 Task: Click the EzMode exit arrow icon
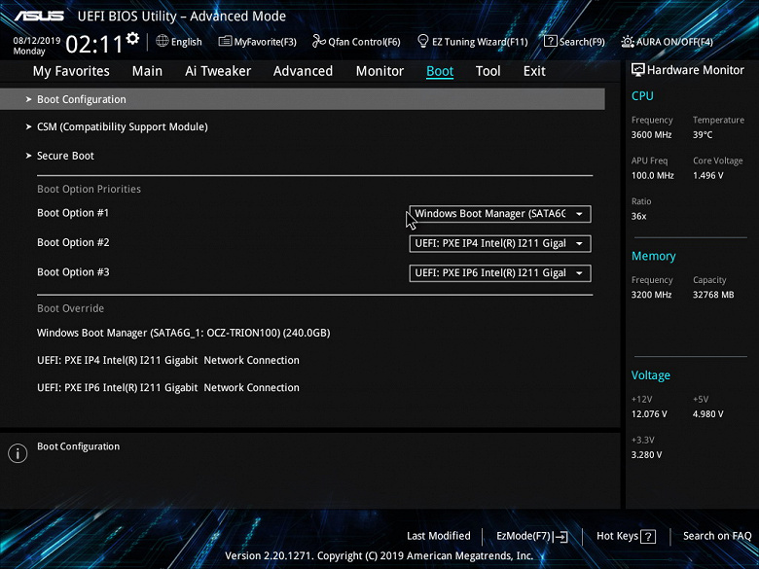click(560, 536)
